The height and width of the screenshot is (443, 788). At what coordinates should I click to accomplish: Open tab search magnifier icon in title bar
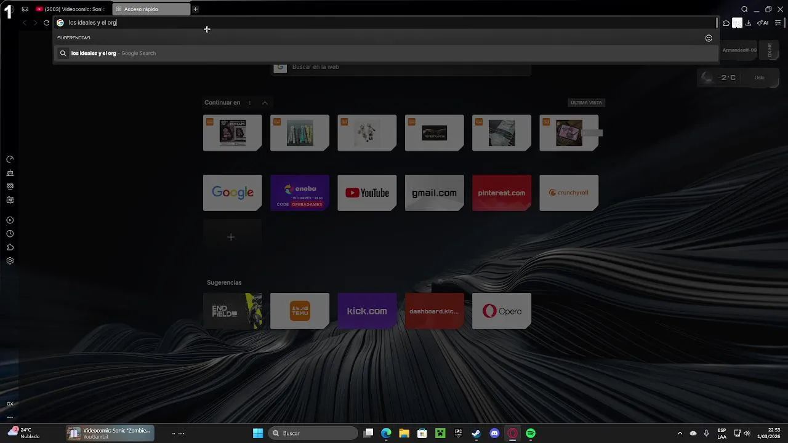tap(744, 9)
